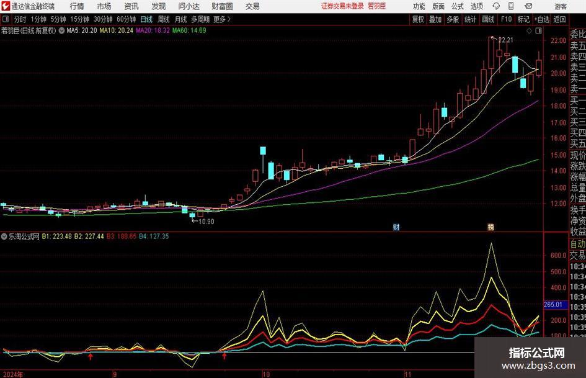Switch to the 5分钟 period tab
586x378 pixels.
58,19
